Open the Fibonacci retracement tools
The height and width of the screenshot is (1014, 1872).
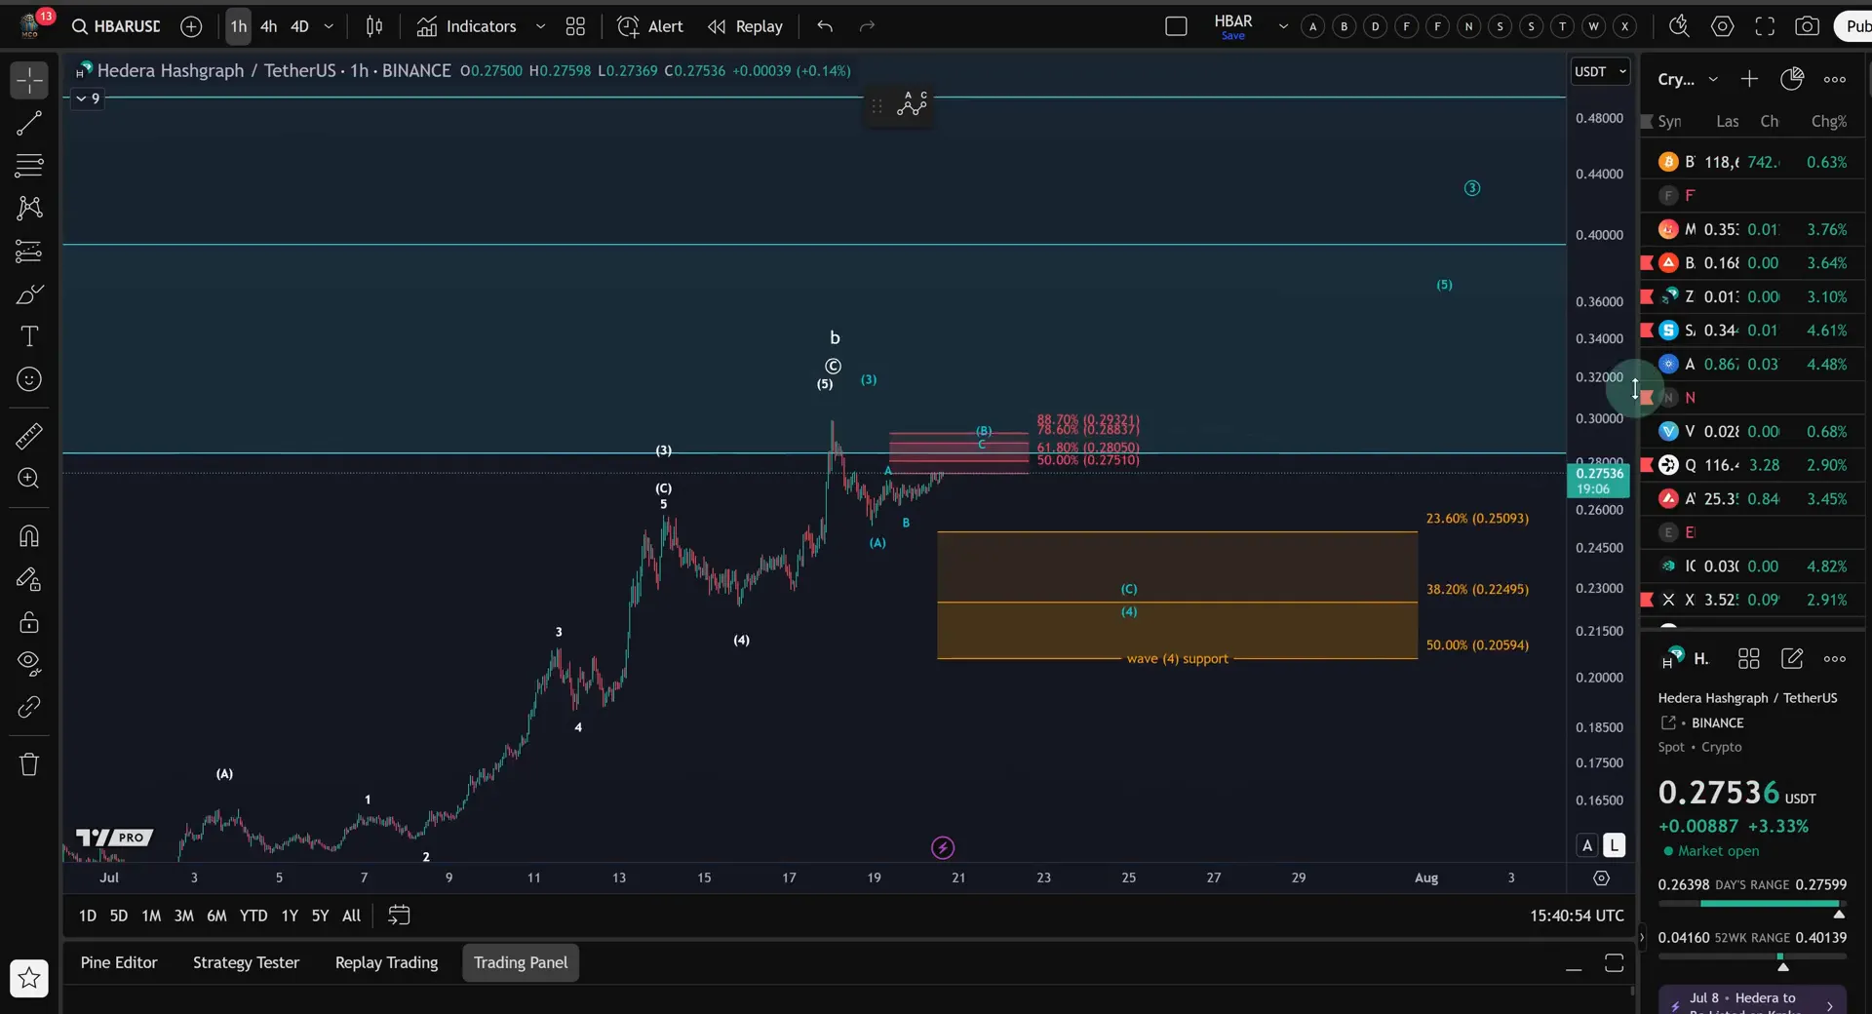click(29, 166)
